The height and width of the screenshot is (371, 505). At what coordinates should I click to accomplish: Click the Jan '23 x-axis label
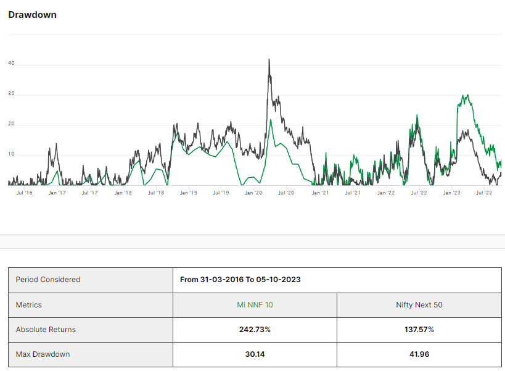point(452,193)
